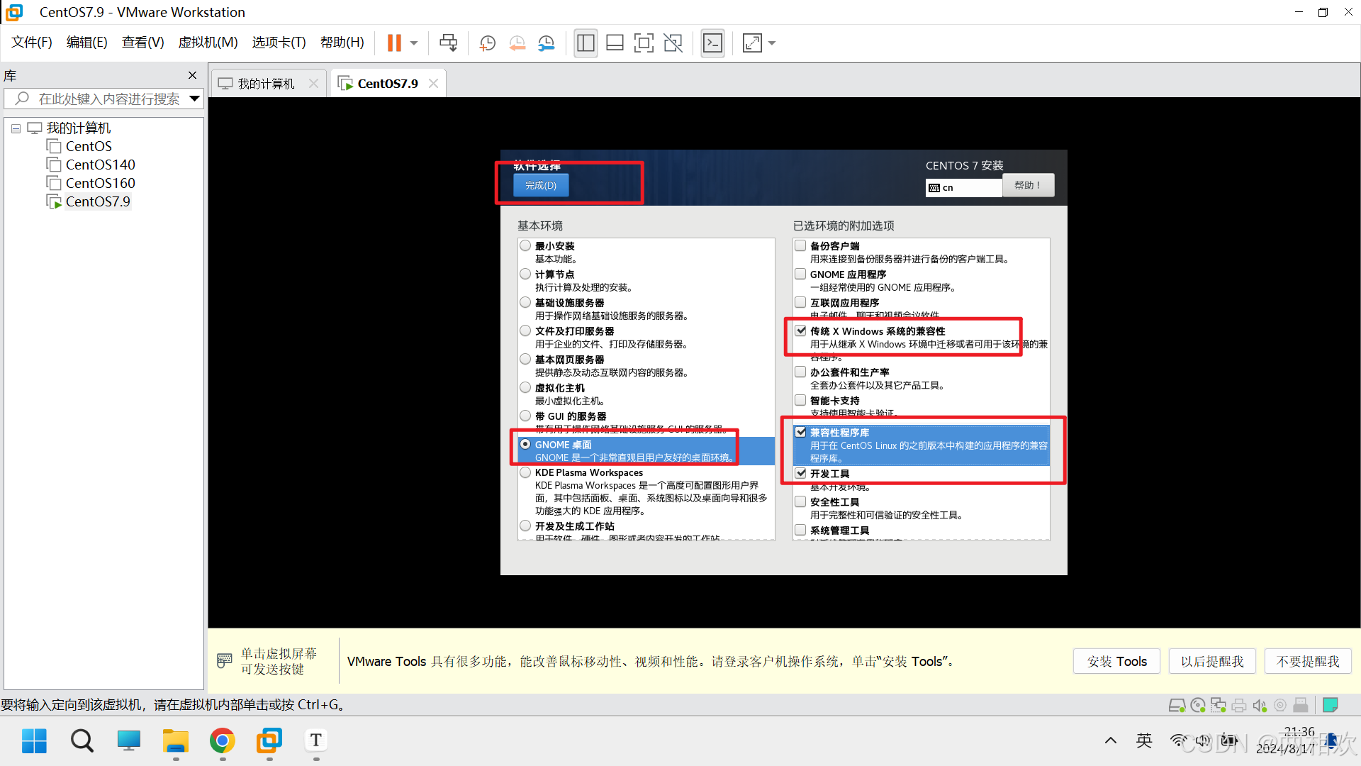Image resolution: width=1361 pixels, height=766 pixels.
Task: Revert to snapshot via toolbar icon
Action: click(517, 43)
